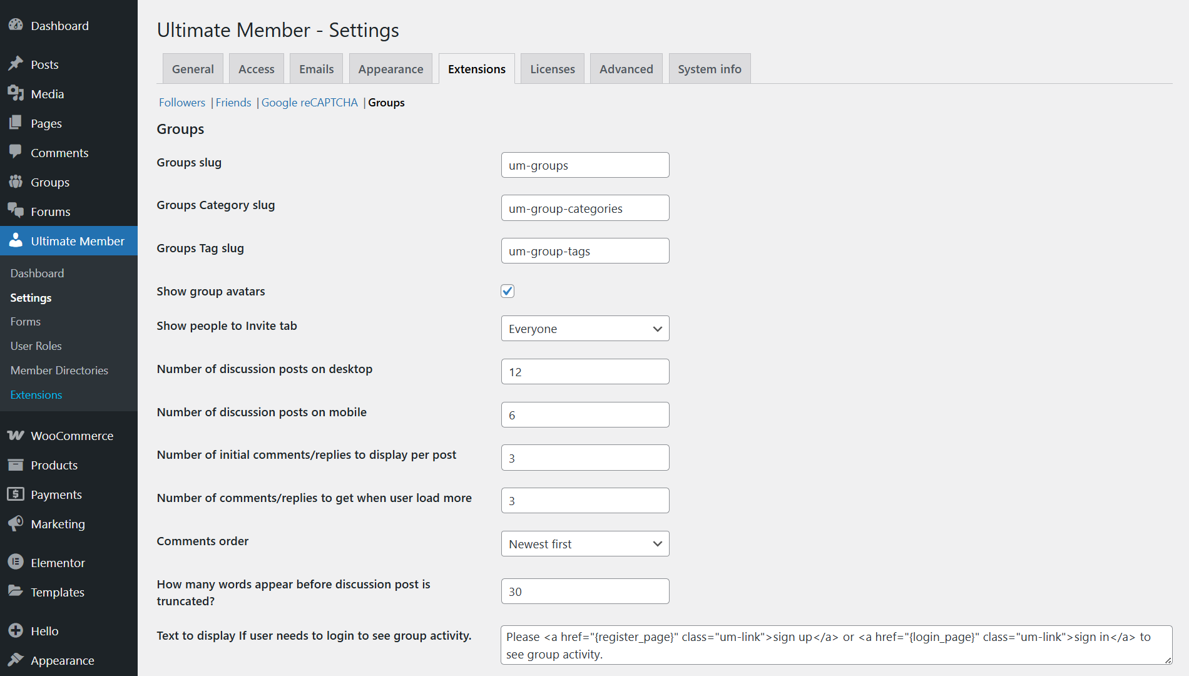Click the Ultimate Member user icon
Image resolution: width=1189 pixels, height=676 pixels.
tap(16, 240)
